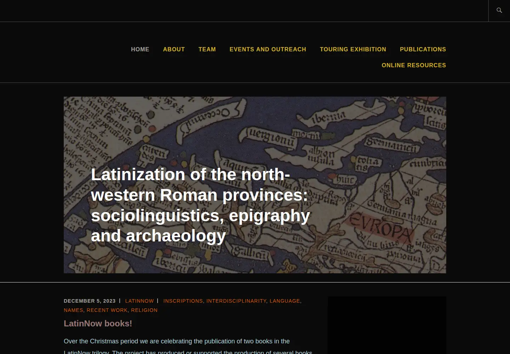Image resolution: width=510 pixels, height=354 pixels.
Task: Open the Touring Exhibition page
Action: [353, 49]
